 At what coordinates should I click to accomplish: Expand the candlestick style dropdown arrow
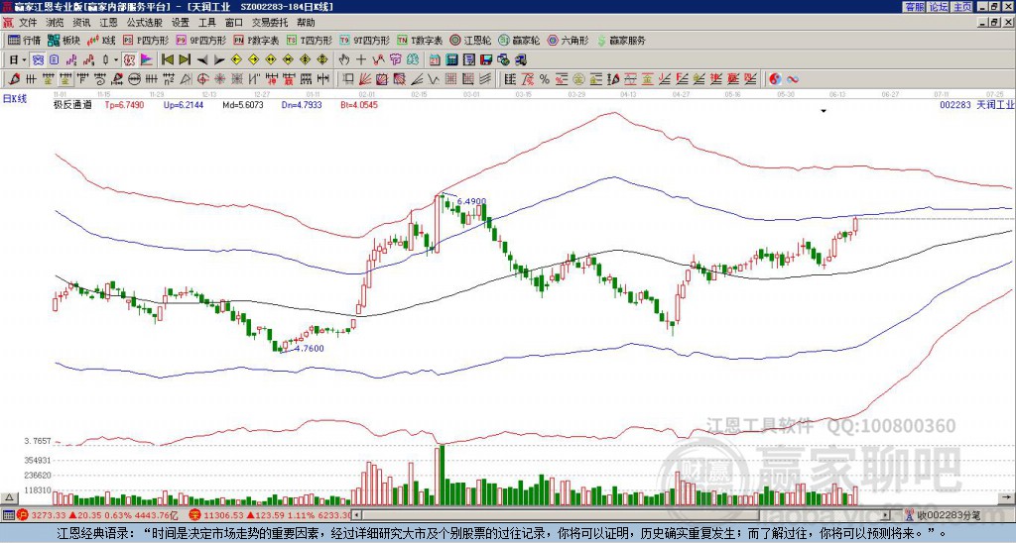point(116,60)
